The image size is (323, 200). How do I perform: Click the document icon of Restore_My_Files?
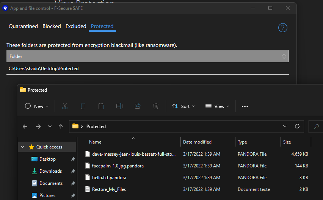pos(88,189)
